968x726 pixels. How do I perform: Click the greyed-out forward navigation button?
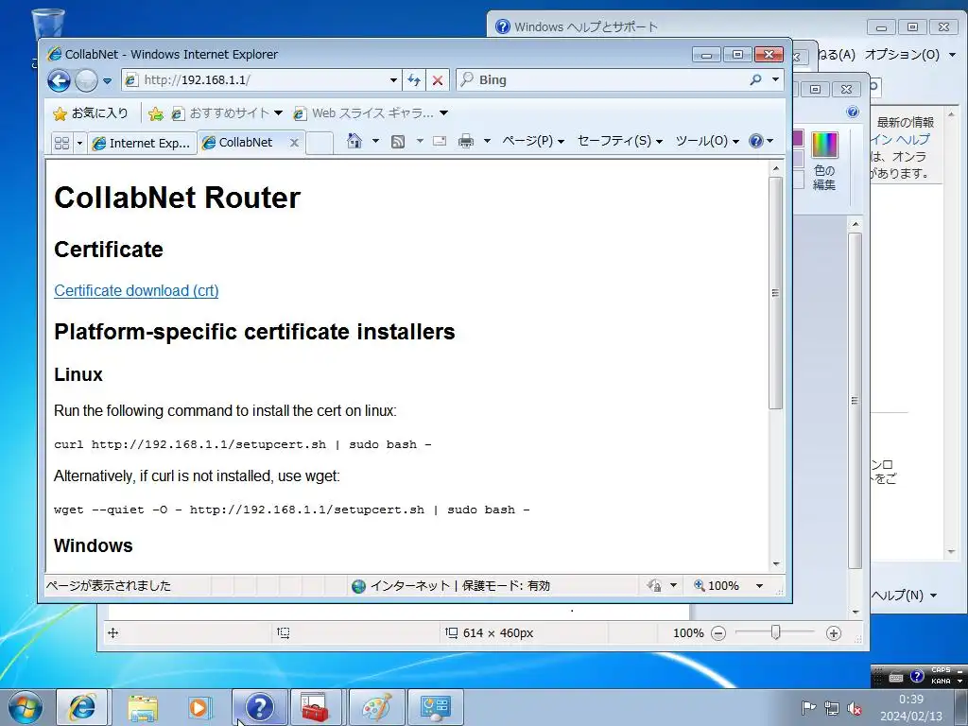pyautogui.click(x=86, y=80)
